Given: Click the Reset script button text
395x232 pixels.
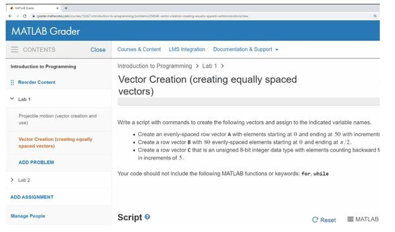Looking at the screenshot, I should [328, 220].
